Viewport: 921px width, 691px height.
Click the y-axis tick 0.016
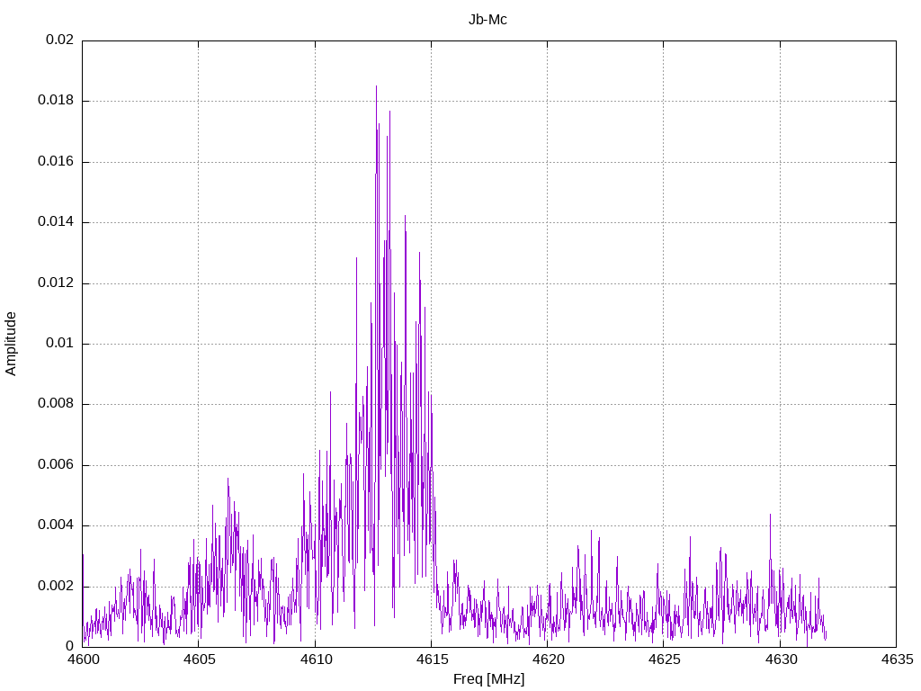56,162
